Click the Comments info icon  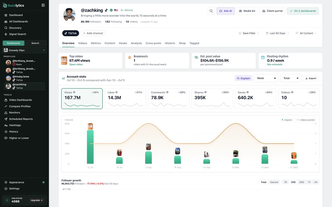tap(167, 92)
